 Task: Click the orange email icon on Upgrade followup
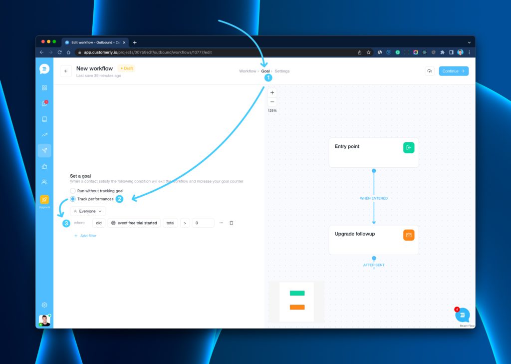[x=409, y=235]
